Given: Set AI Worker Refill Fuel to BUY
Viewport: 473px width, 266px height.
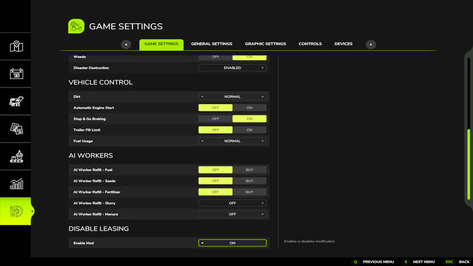Looking at the screenshot, I should pos(250,170).
